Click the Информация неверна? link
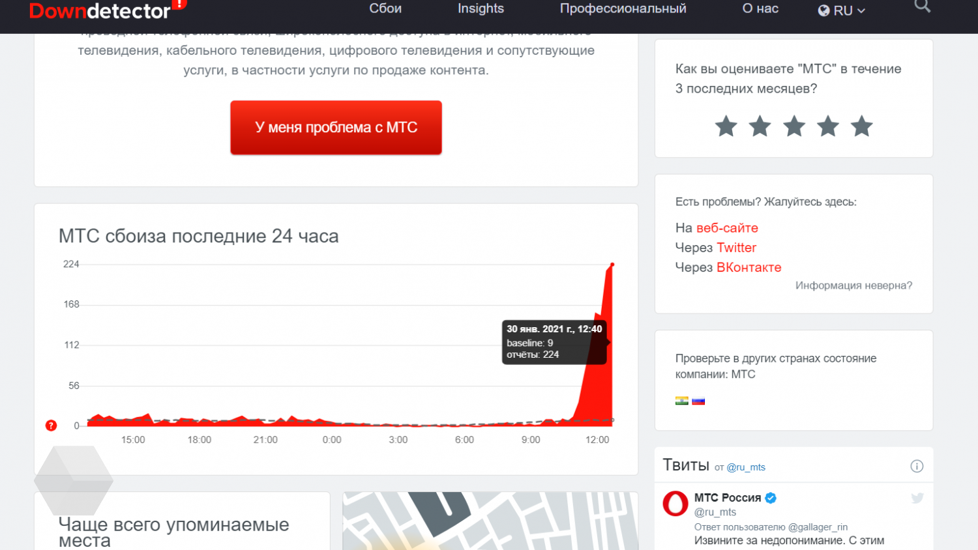Image resolution: width=978 pixels, height=550 pixels. point(853,285)
